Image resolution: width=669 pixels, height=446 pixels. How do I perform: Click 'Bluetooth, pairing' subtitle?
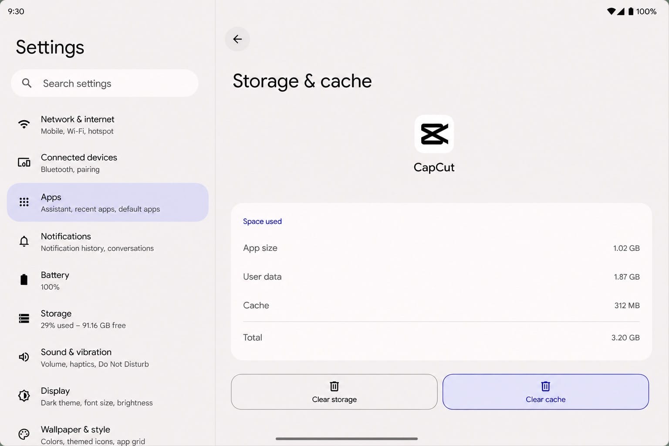pos(70,169)
